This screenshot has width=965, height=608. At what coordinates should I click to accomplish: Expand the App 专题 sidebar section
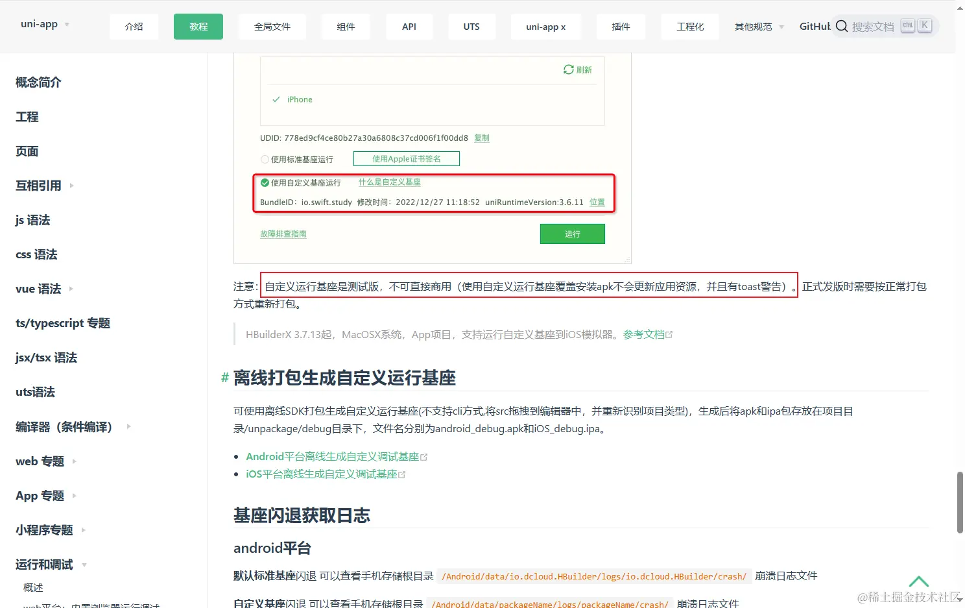coord(74,496)
